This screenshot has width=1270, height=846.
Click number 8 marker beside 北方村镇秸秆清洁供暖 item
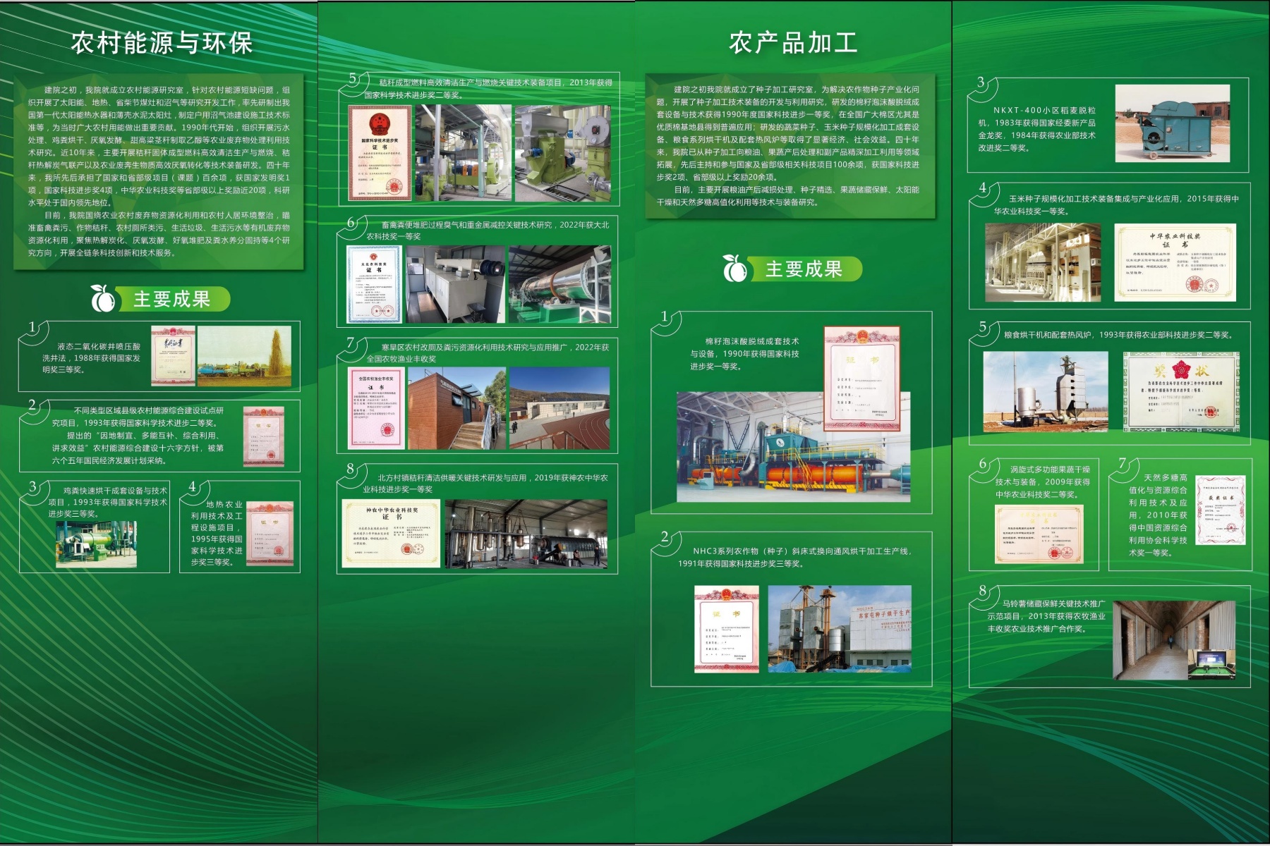click(x=351, y=470)
